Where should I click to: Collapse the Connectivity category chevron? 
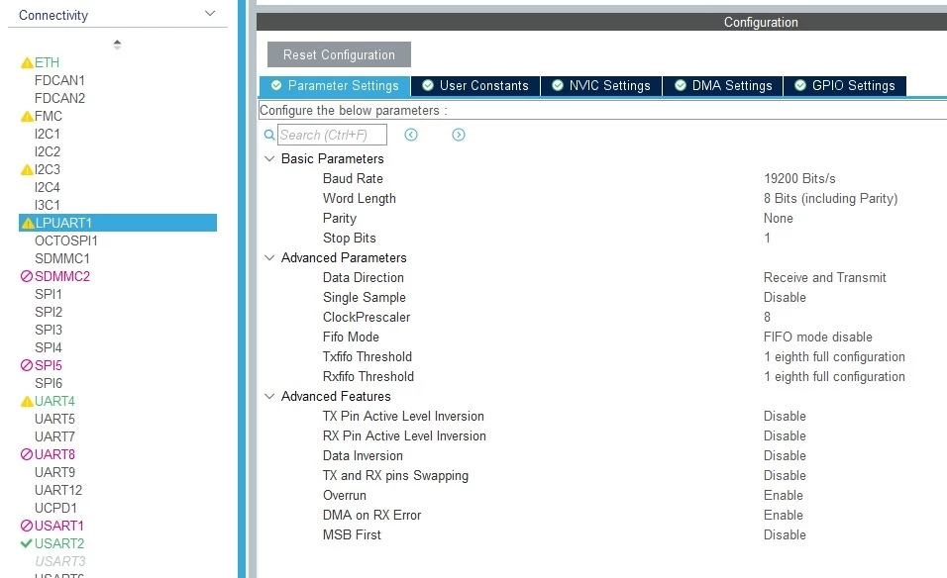point(210,13)
